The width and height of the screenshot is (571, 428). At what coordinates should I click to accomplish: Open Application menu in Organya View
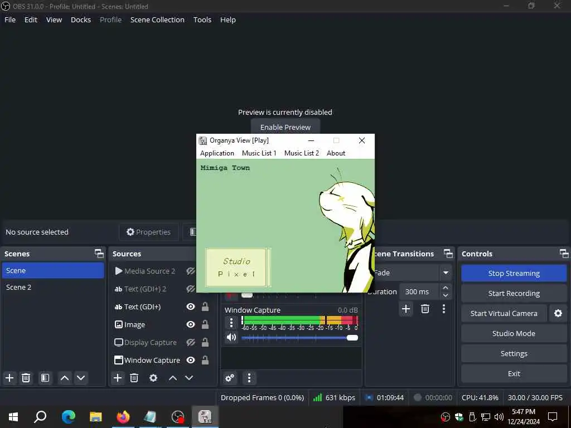click(x=217, y=153)
